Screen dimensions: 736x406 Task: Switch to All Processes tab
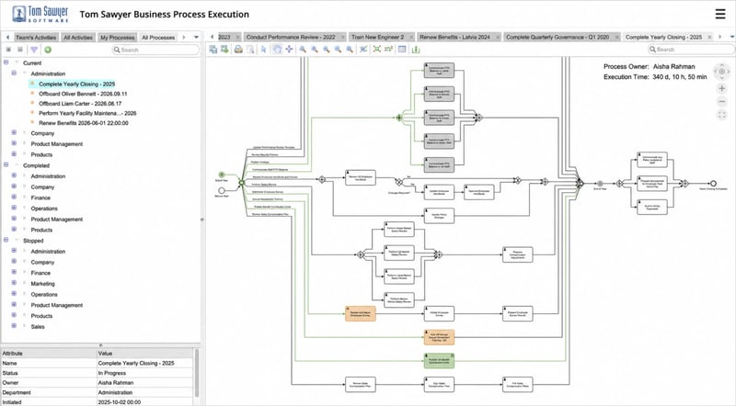point(158,37)
